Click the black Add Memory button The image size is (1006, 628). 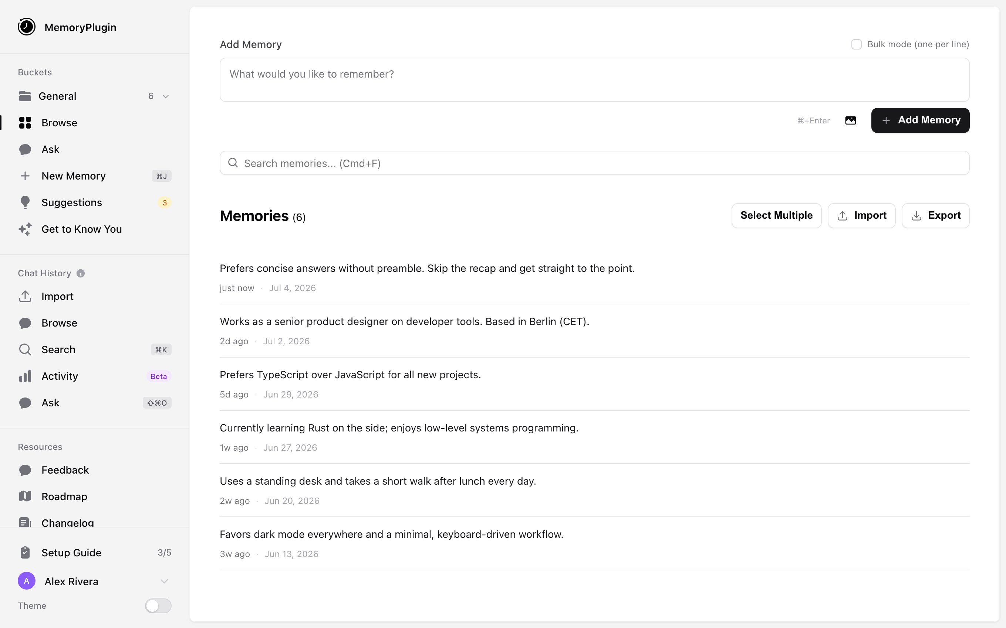coord(920,120)
